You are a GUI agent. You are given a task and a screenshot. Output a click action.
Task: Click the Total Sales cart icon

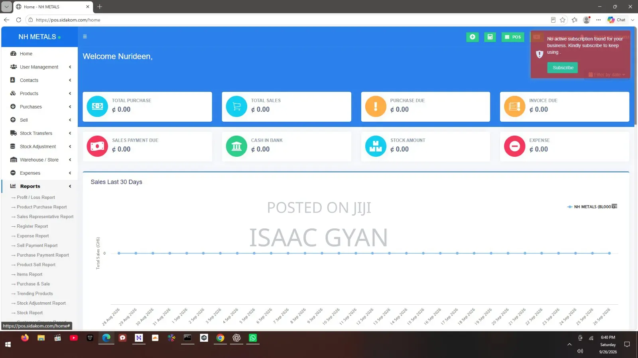[x=236, y=107]
